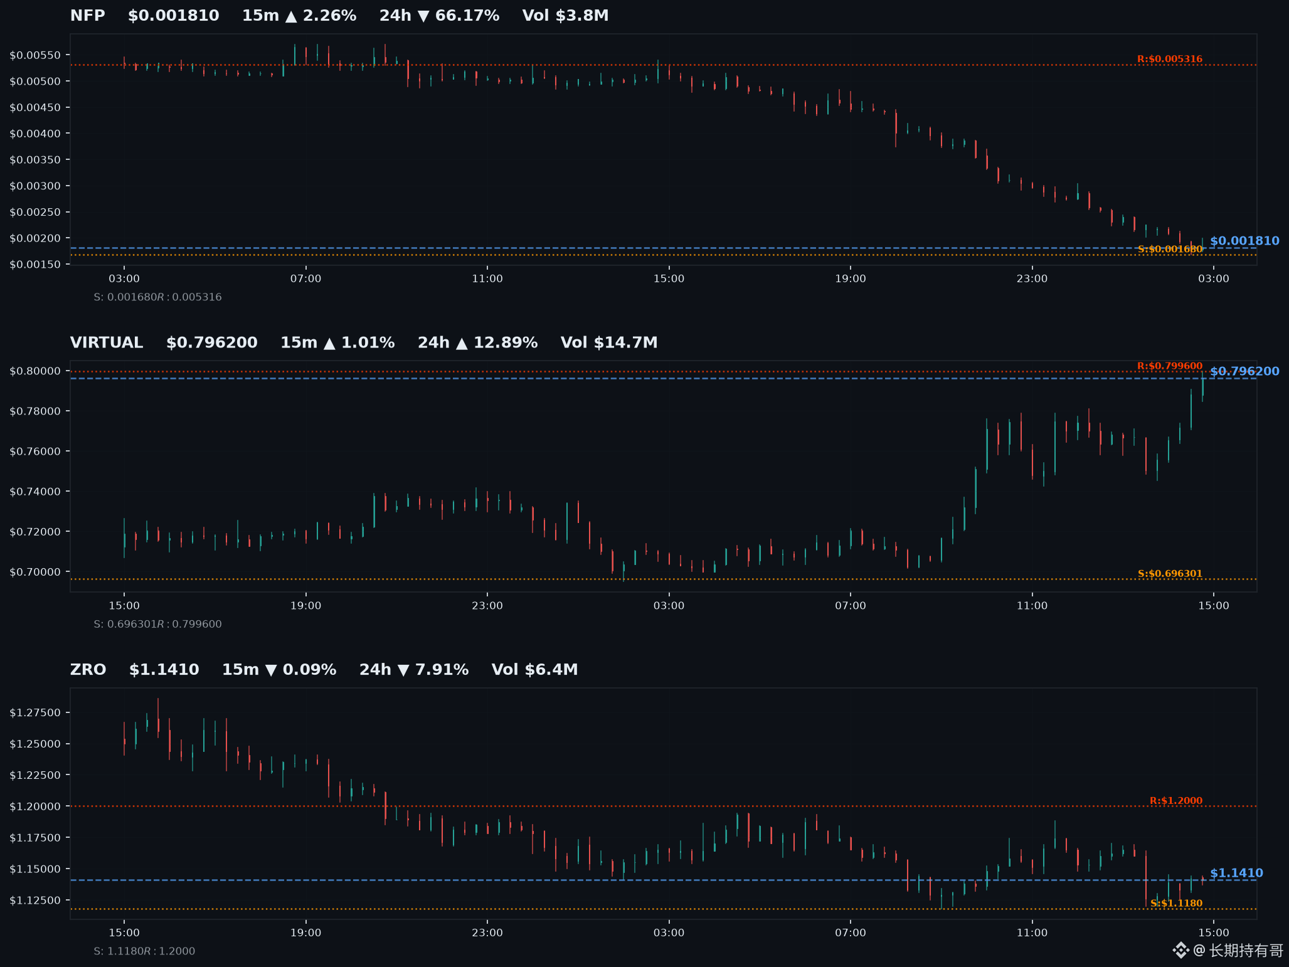This screenshot has width=1289, height=967.
Task: Click the $1.22500 y-axis label
Action: [35, 776]
